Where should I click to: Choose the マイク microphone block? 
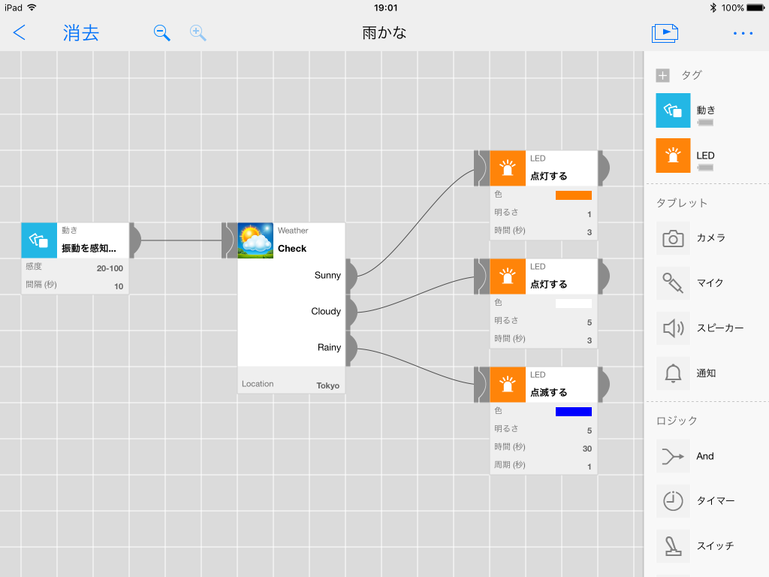[673, 283]
